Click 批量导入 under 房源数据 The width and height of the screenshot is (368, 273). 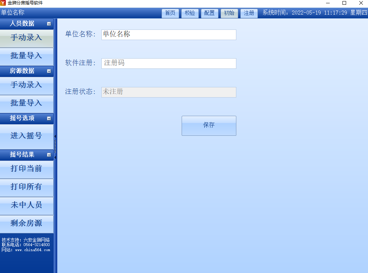27,103
